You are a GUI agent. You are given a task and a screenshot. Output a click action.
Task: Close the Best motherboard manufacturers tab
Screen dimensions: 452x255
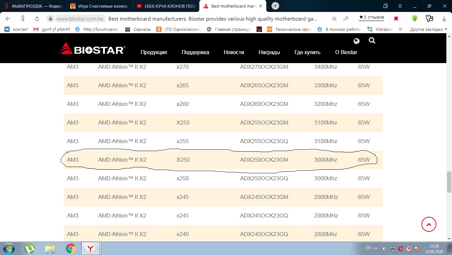(x=261, y=6)
